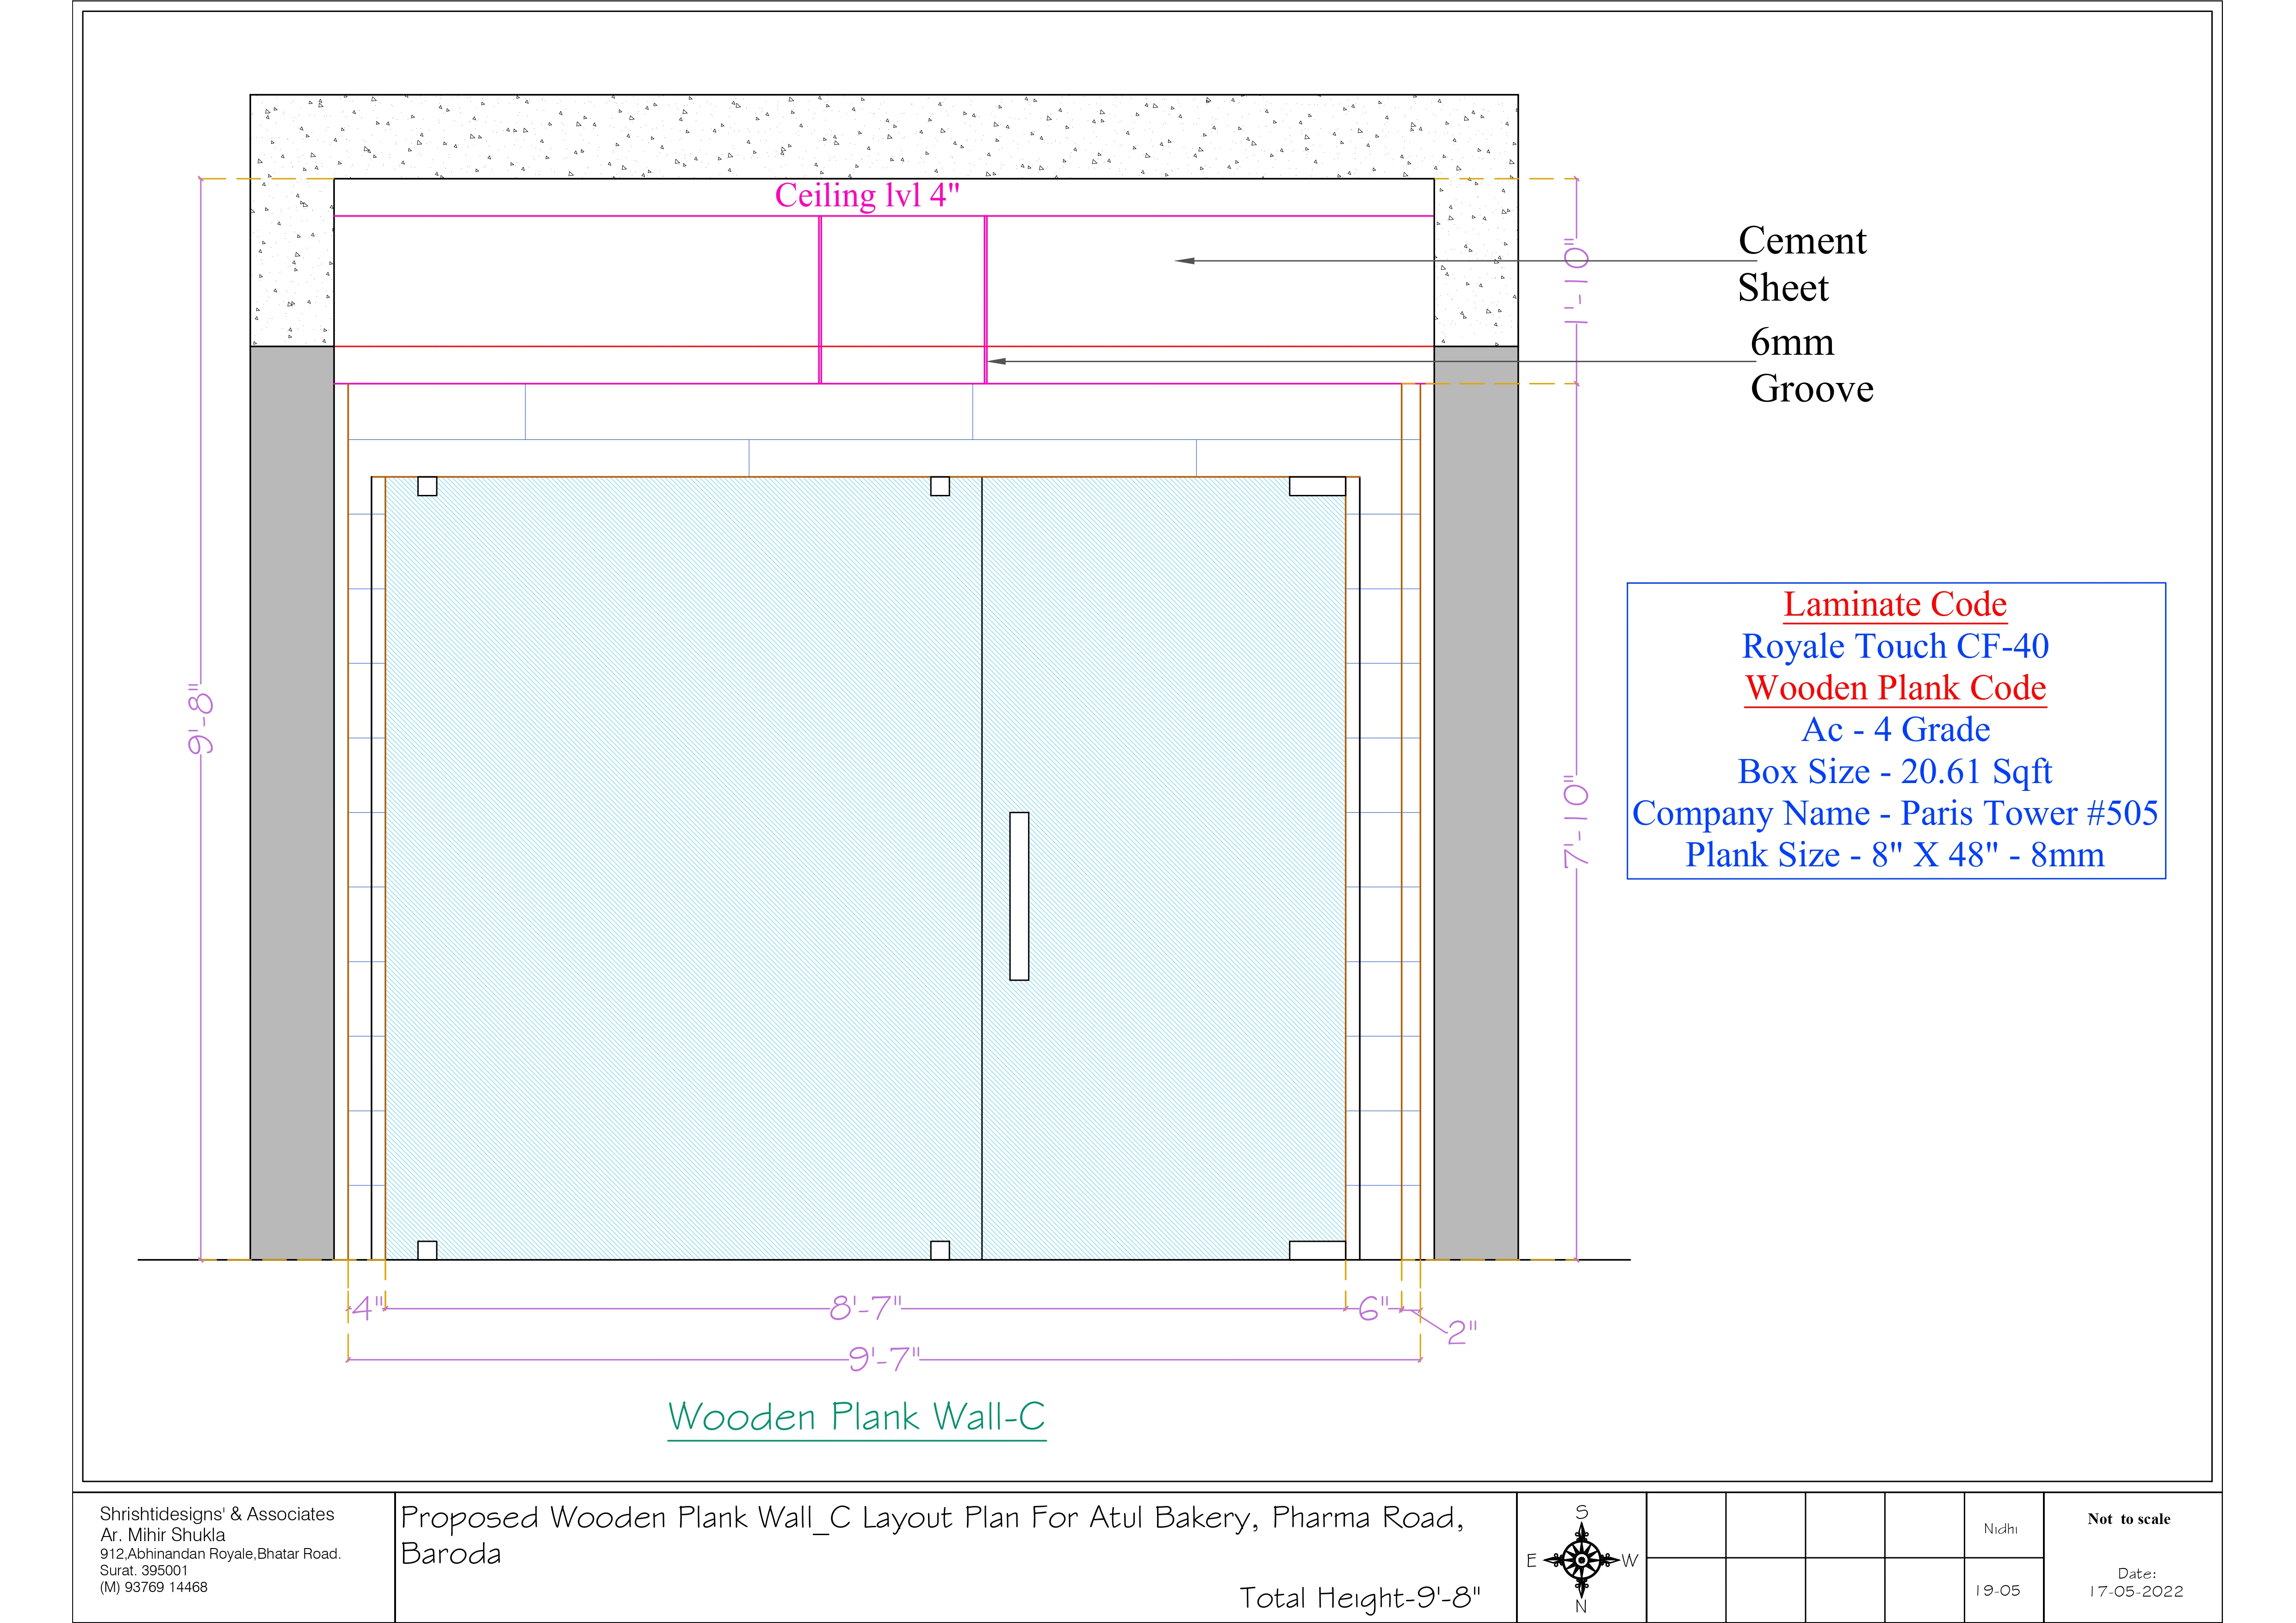Click the arrowhead of the 6mm Groove leader

click(x=997, y=361)
